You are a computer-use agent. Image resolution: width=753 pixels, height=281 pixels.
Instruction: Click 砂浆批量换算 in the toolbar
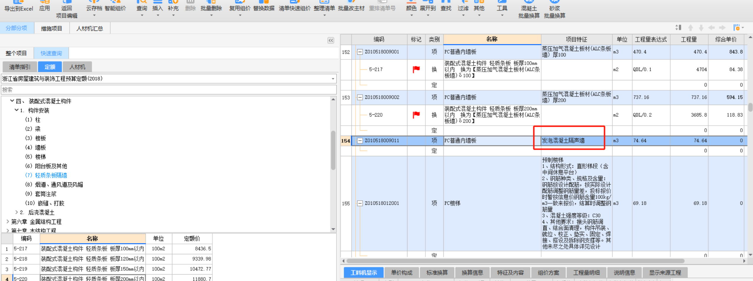[x=554, y=9]
